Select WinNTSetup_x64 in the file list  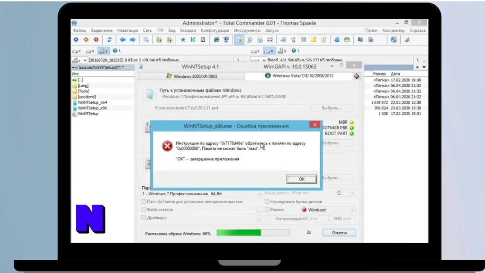tap(92, 102)
